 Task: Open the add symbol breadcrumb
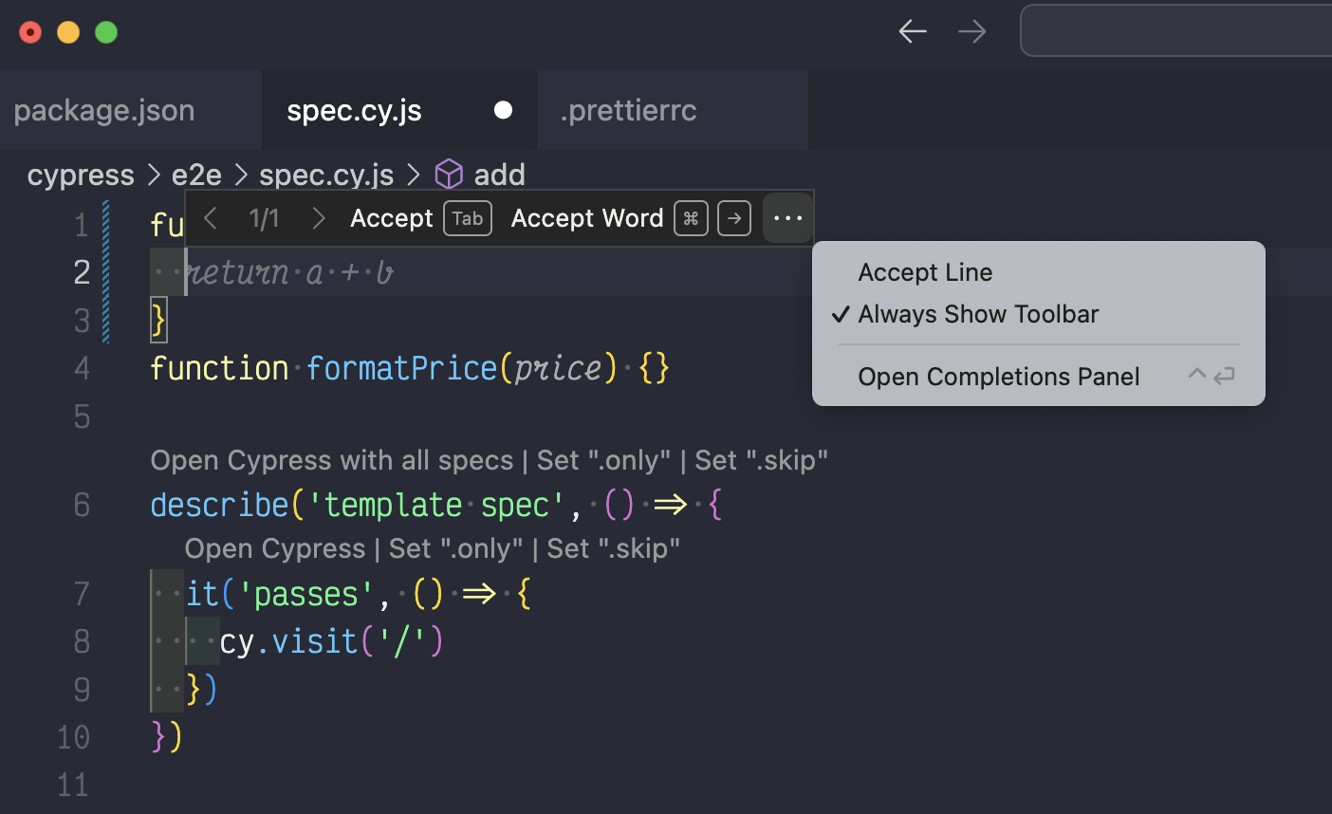pyautogui.click(x=500, y=175)
